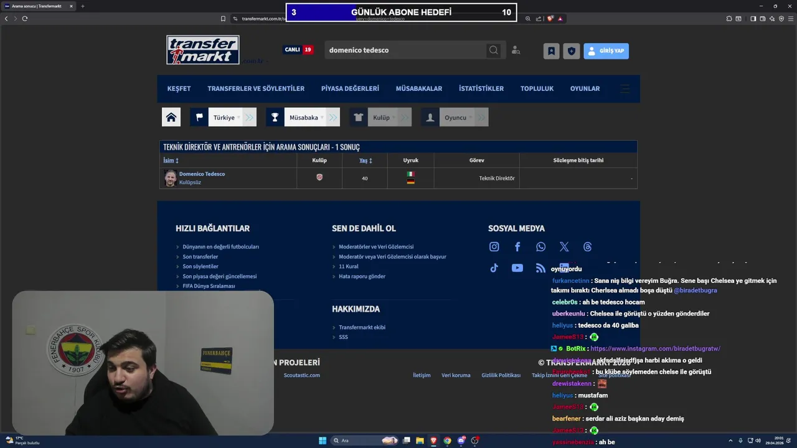Click the shirt icon beside Kulüp
The height and width of the screenshot is (448, 797).
pos(359,117)
